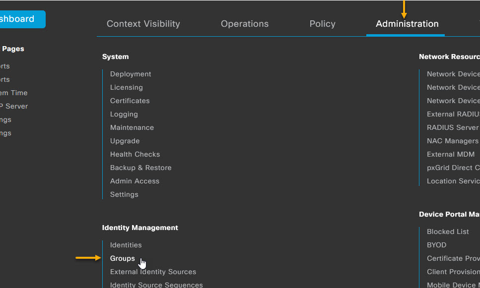Open External MDM under Network Resources
This screenshot has height=288, width=480.
(451, 154)
